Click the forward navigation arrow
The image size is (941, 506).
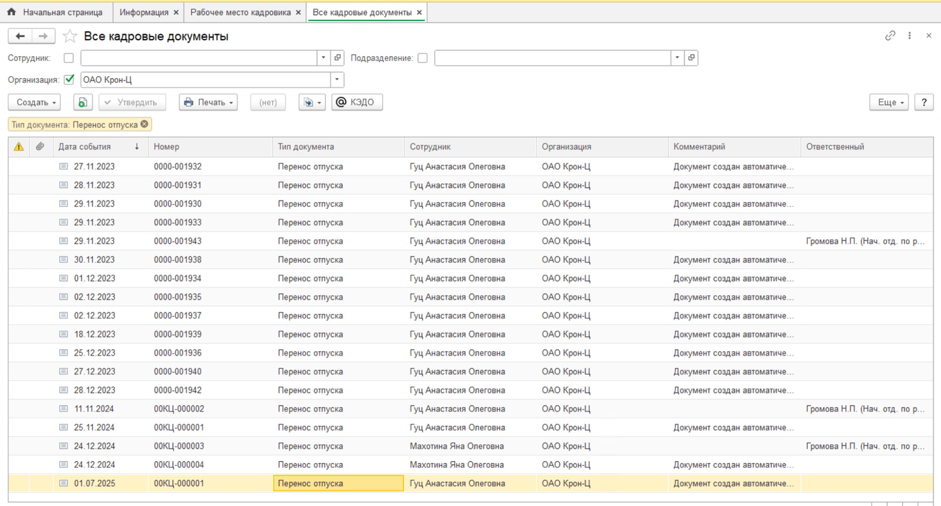pyautogui.click(x=43, y=36)
